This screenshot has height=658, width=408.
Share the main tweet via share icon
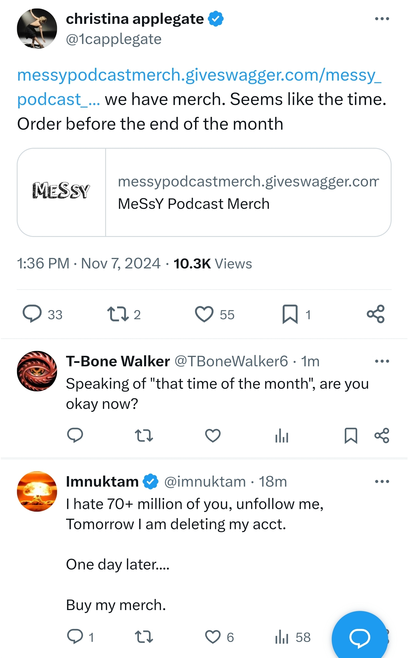click(x=376, y=314)
